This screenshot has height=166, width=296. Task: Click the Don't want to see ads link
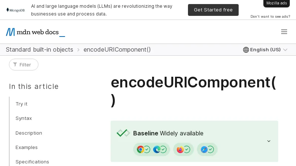point(269,17)
